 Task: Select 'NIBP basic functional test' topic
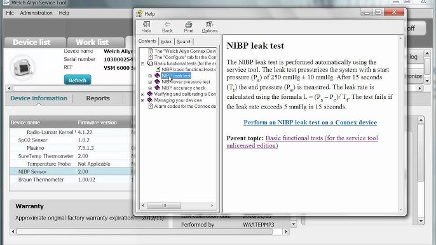(189, 69)
